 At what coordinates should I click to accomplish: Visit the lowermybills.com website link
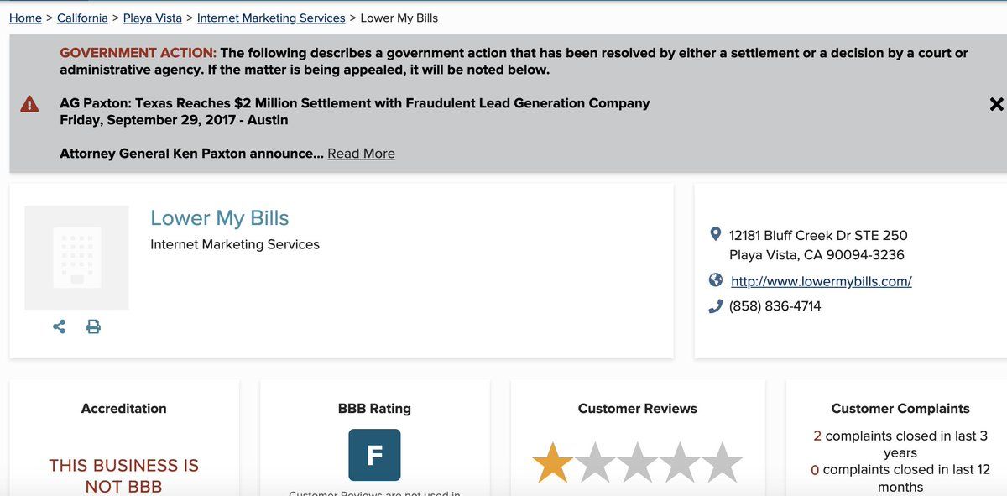(821, 281)
